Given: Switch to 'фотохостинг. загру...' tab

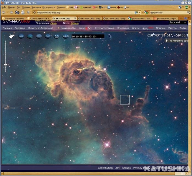Looking at the screenshot, I should click(166, 18).
